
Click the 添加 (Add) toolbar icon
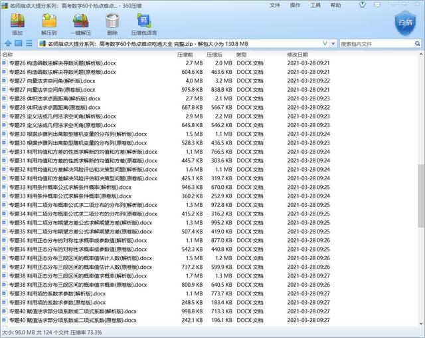tap(17, 21)
